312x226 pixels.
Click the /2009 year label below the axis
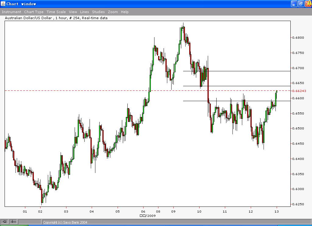click(148, 216)
